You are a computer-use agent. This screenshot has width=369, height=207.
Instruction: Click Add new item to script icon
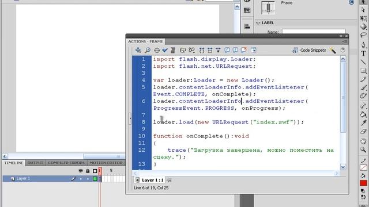pos(138,50)
